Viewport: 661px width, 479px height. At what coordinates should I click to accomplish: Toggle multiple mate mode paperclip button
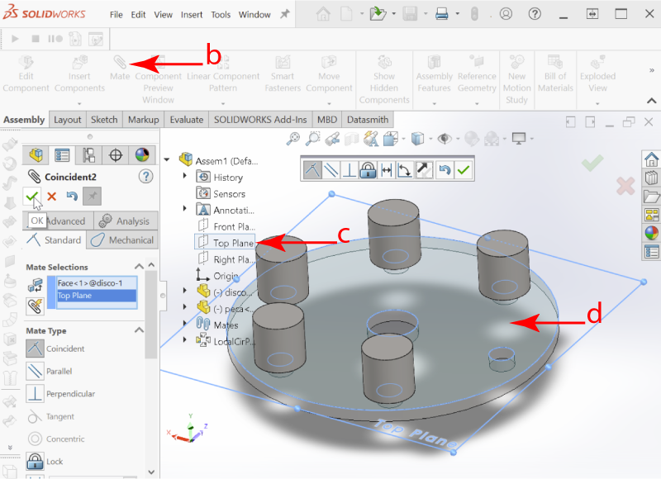[x=35, y=306]
